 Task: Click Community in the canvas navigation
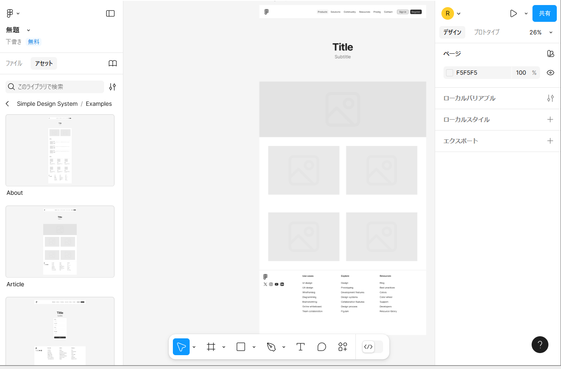pos(350,12)
